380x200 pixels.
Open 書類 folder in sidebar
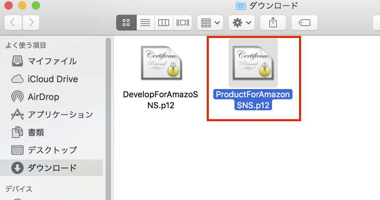click(36, 133)
